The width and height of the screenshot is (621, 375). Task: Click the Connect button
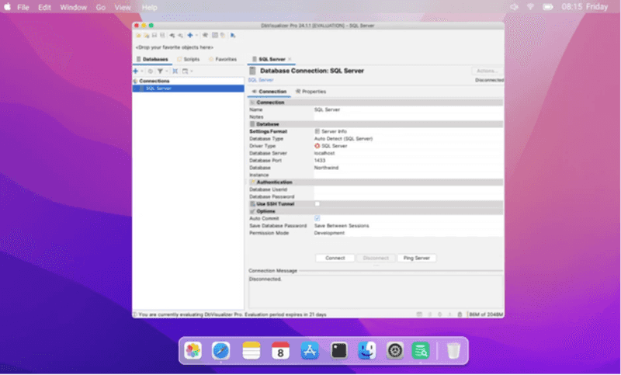[x=335, y=259]
